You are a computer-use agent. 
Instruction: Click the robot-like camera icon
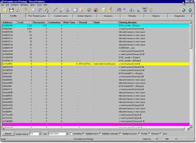145,10
